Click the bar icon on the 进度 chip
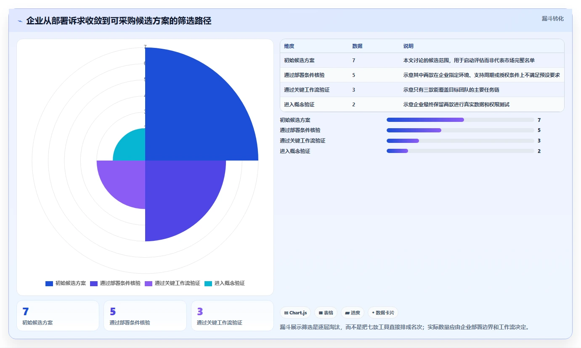The height and width of the screenshot is (348, 581). 347,313
